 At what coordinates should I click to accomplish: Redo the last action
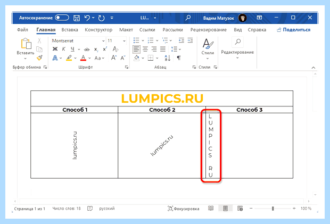[x=101, y=18]
